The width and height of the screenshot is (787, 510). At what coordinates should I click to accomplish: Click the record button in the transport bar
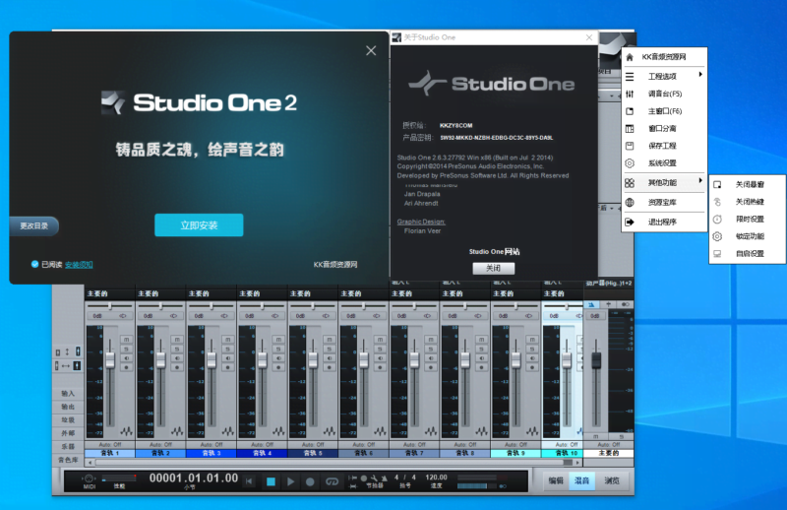coord(310,481)
